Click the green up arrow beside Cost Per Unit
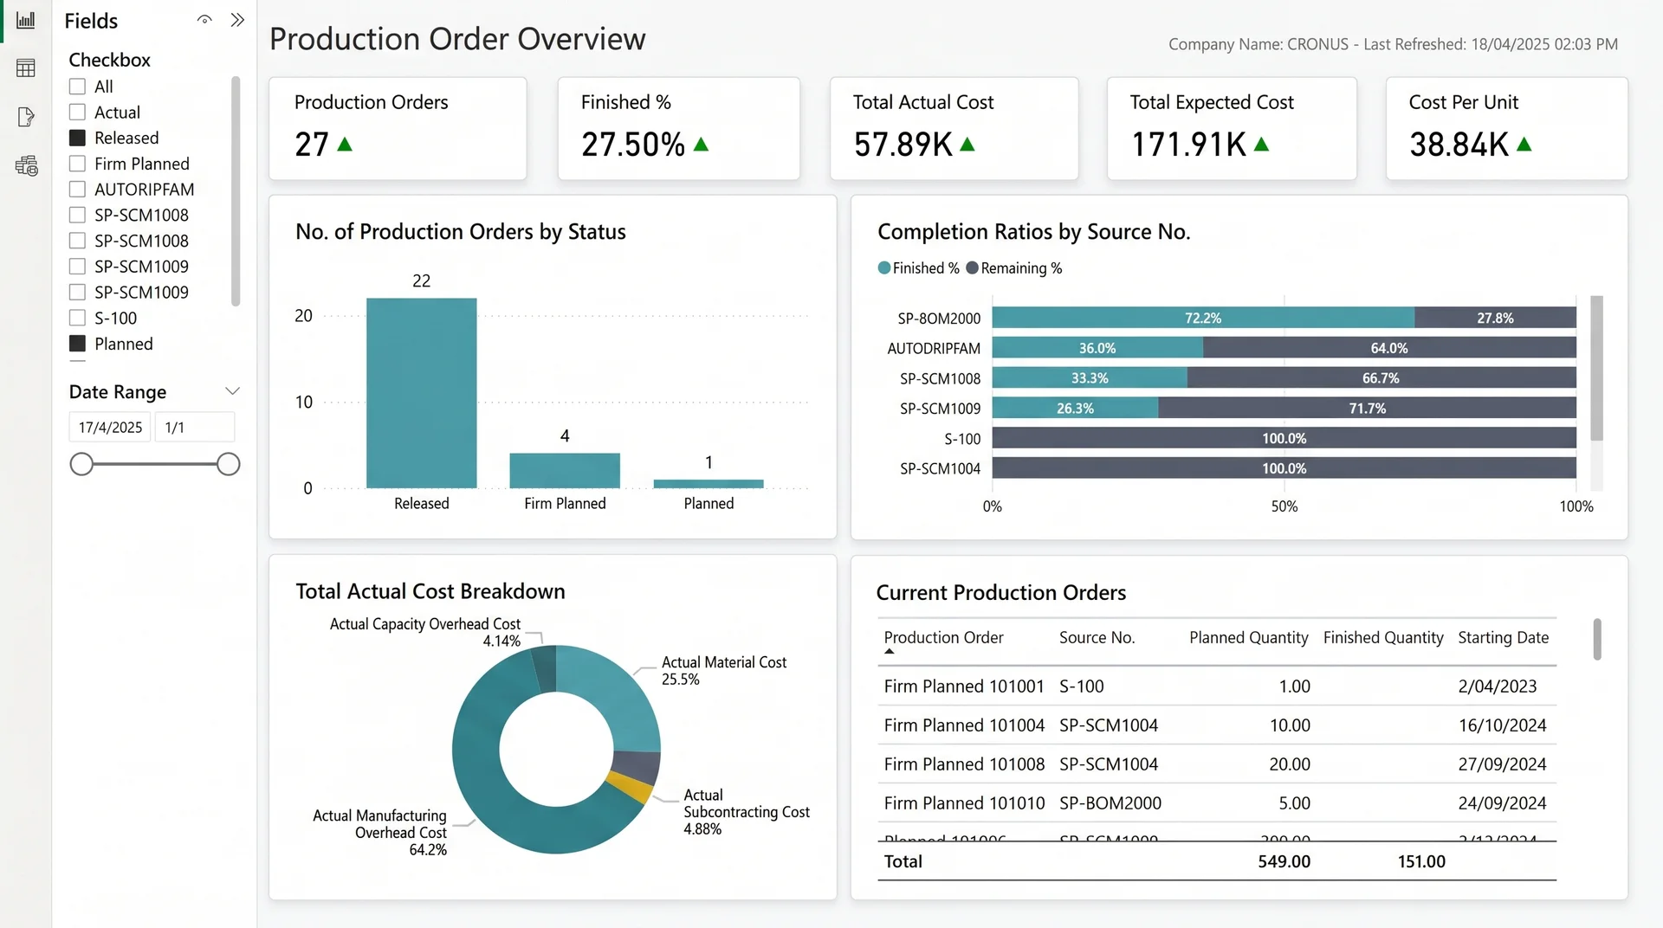The width and height of the screenshot is (1663, 928). click(x=1524, y=145)
